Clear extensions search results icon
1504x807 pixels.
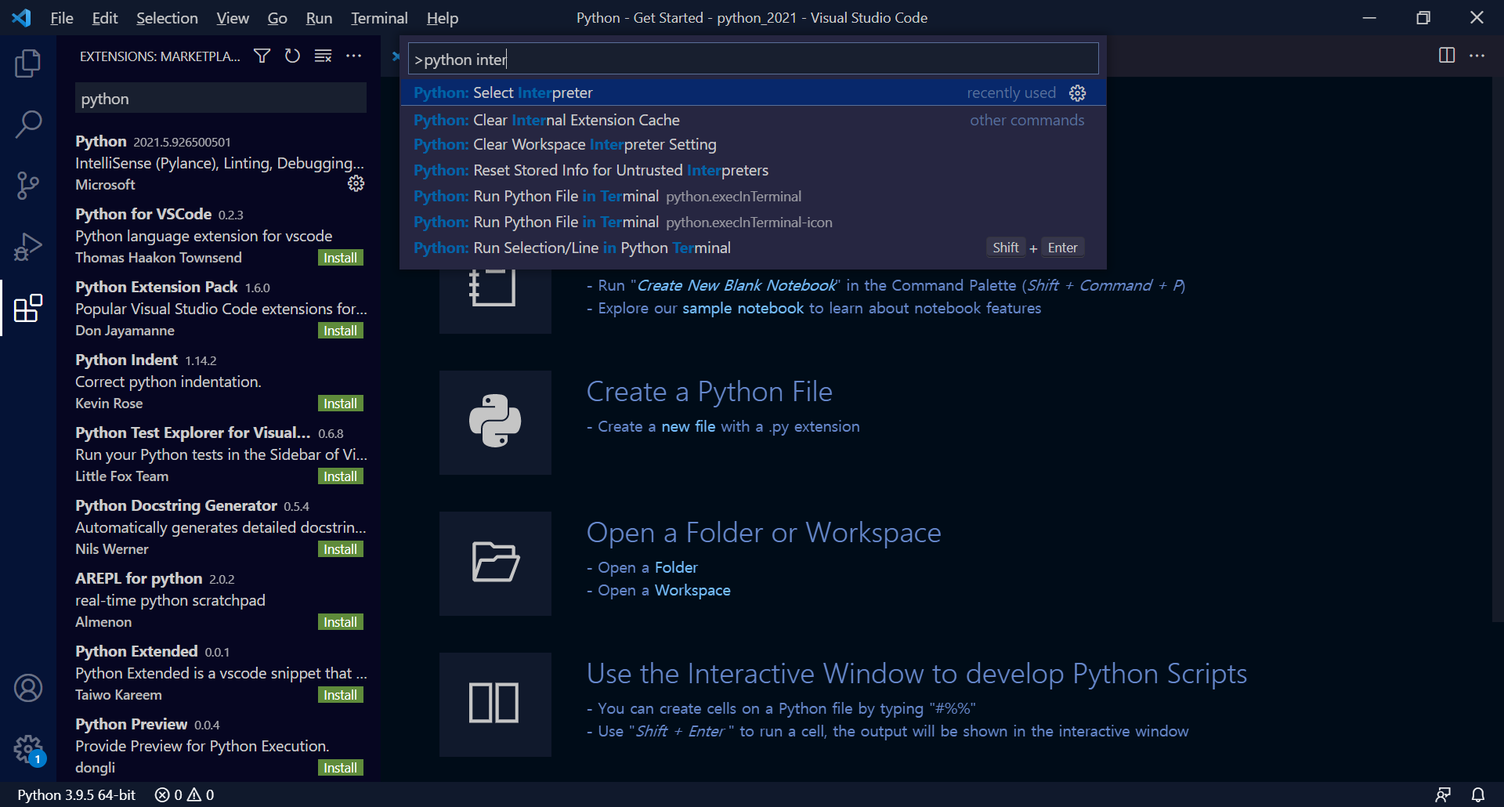point(323,56)
